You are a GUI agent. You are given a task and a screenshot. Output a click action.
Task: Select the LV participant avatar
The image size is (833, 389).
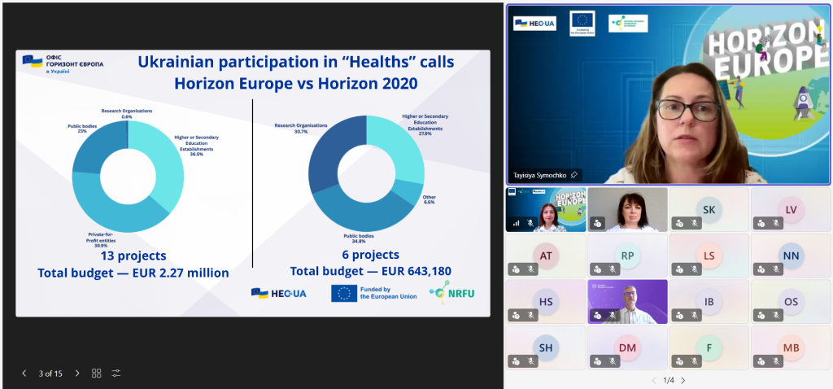pos(791,209)
